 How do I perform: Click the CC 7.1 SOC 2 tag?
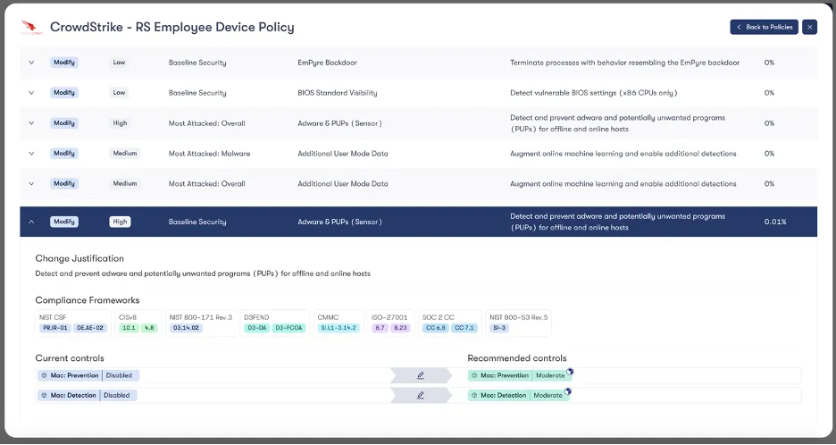pyautogui.click(x=464, y=328)
